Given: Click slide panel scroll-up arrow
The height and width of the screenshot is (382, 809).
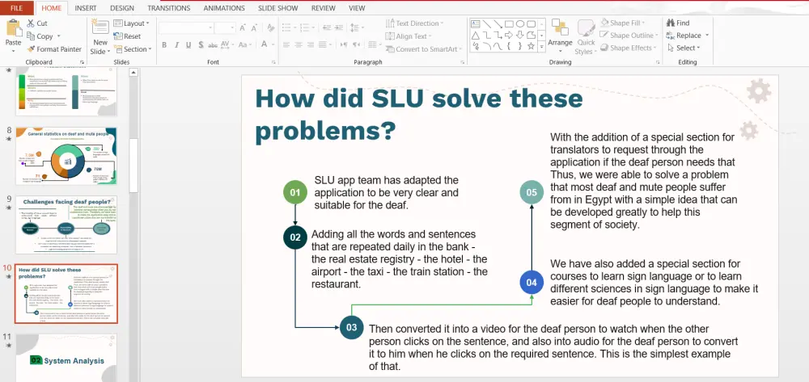Looking at the screenshot, I should click(x=133, y=73).
